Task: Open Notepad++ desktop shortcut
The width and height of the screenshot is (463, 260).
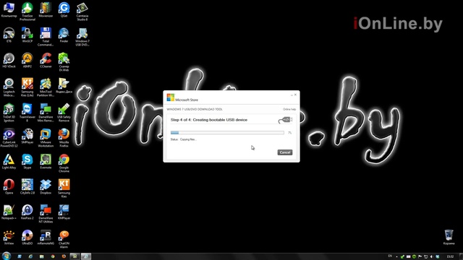Action: click(x=9, y=212)
